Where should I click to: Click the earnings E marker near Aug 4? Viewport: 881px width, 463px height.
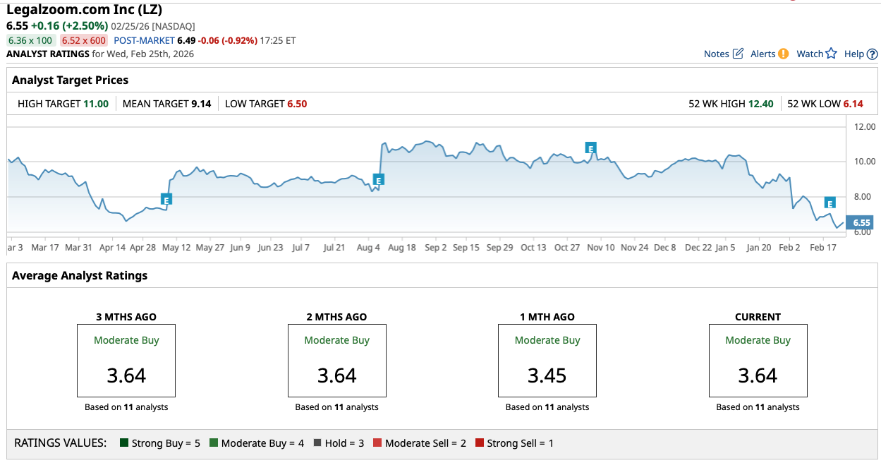pos(378,179)
